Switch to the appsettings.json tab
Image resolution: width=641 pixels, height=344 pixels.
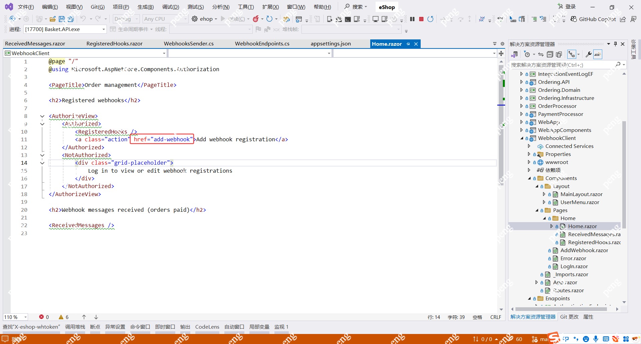331,44
